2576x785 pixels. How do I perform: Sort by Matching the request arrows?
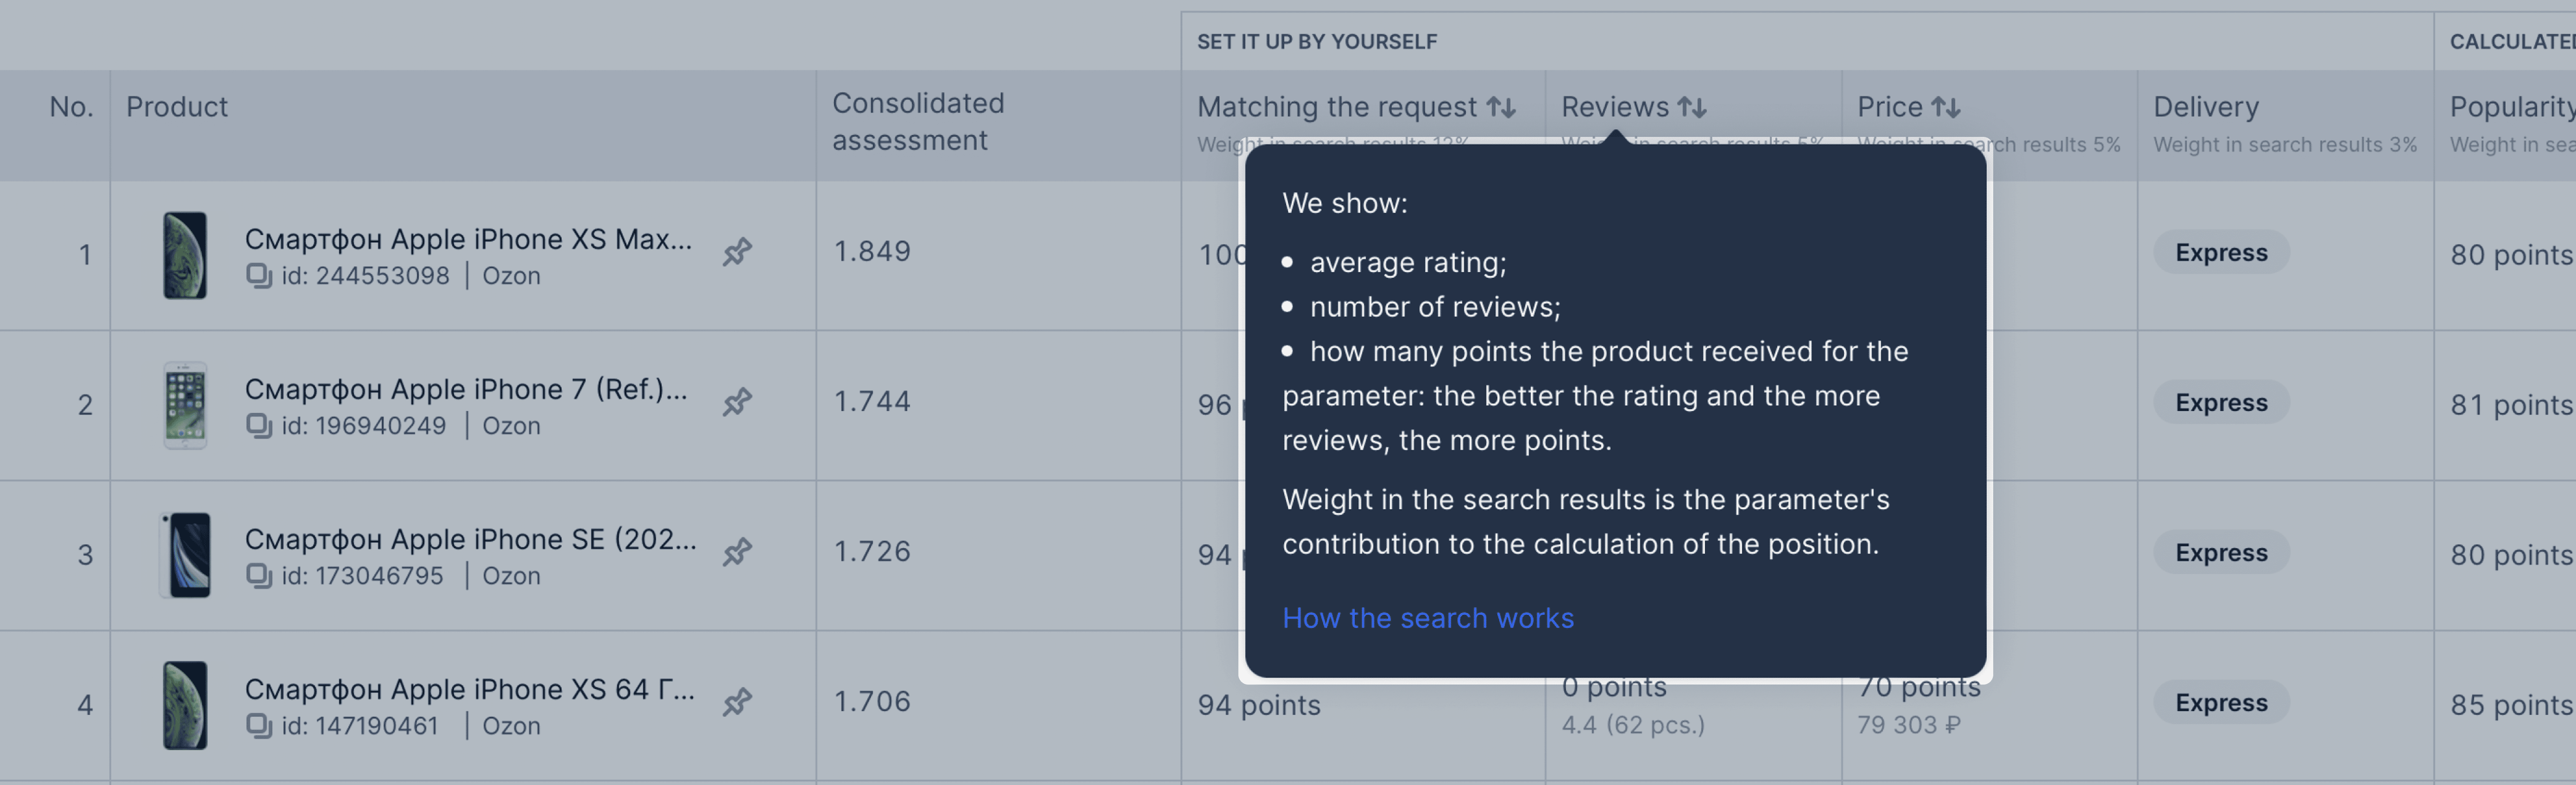pos(1501,107)
